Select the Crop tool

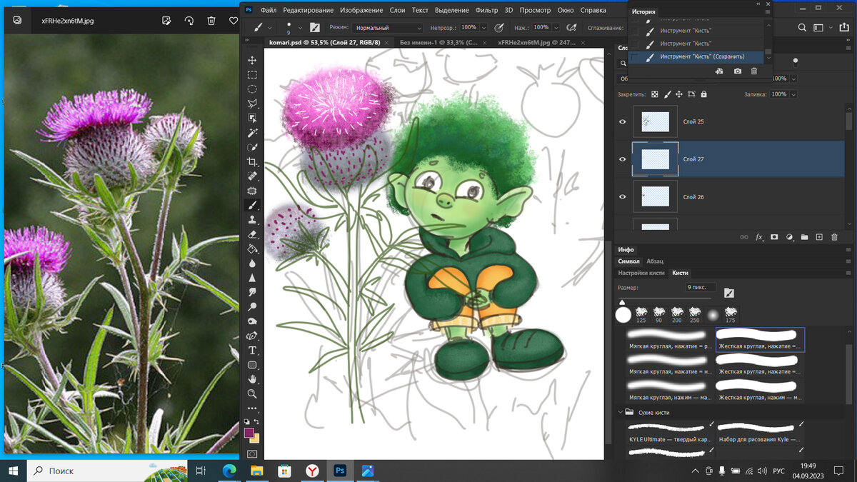tap(252, 162)
